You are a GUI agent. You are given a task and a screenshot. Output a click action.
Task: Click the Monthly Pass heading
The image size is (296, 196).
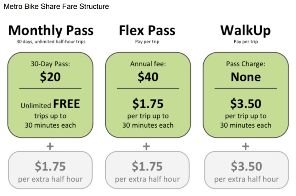[51, 30]
